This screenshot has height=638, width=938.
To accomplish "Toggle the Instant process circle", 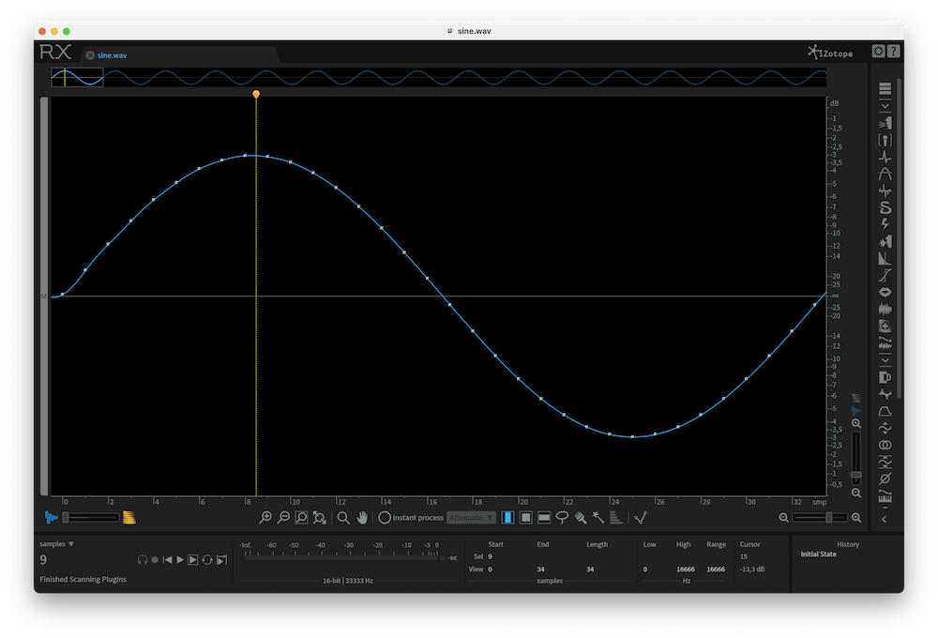I will (x=385, y=518).
